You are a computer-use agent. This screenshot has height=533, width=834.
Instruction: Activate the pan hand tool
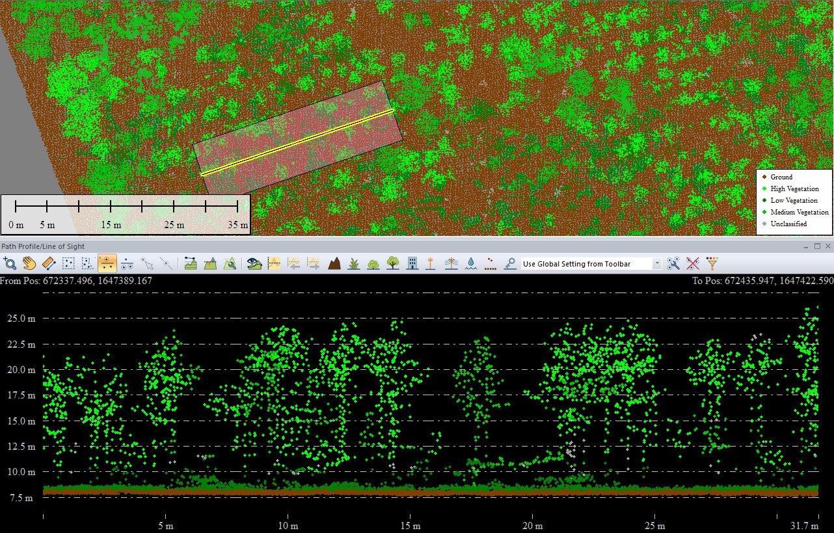(29, 263)
